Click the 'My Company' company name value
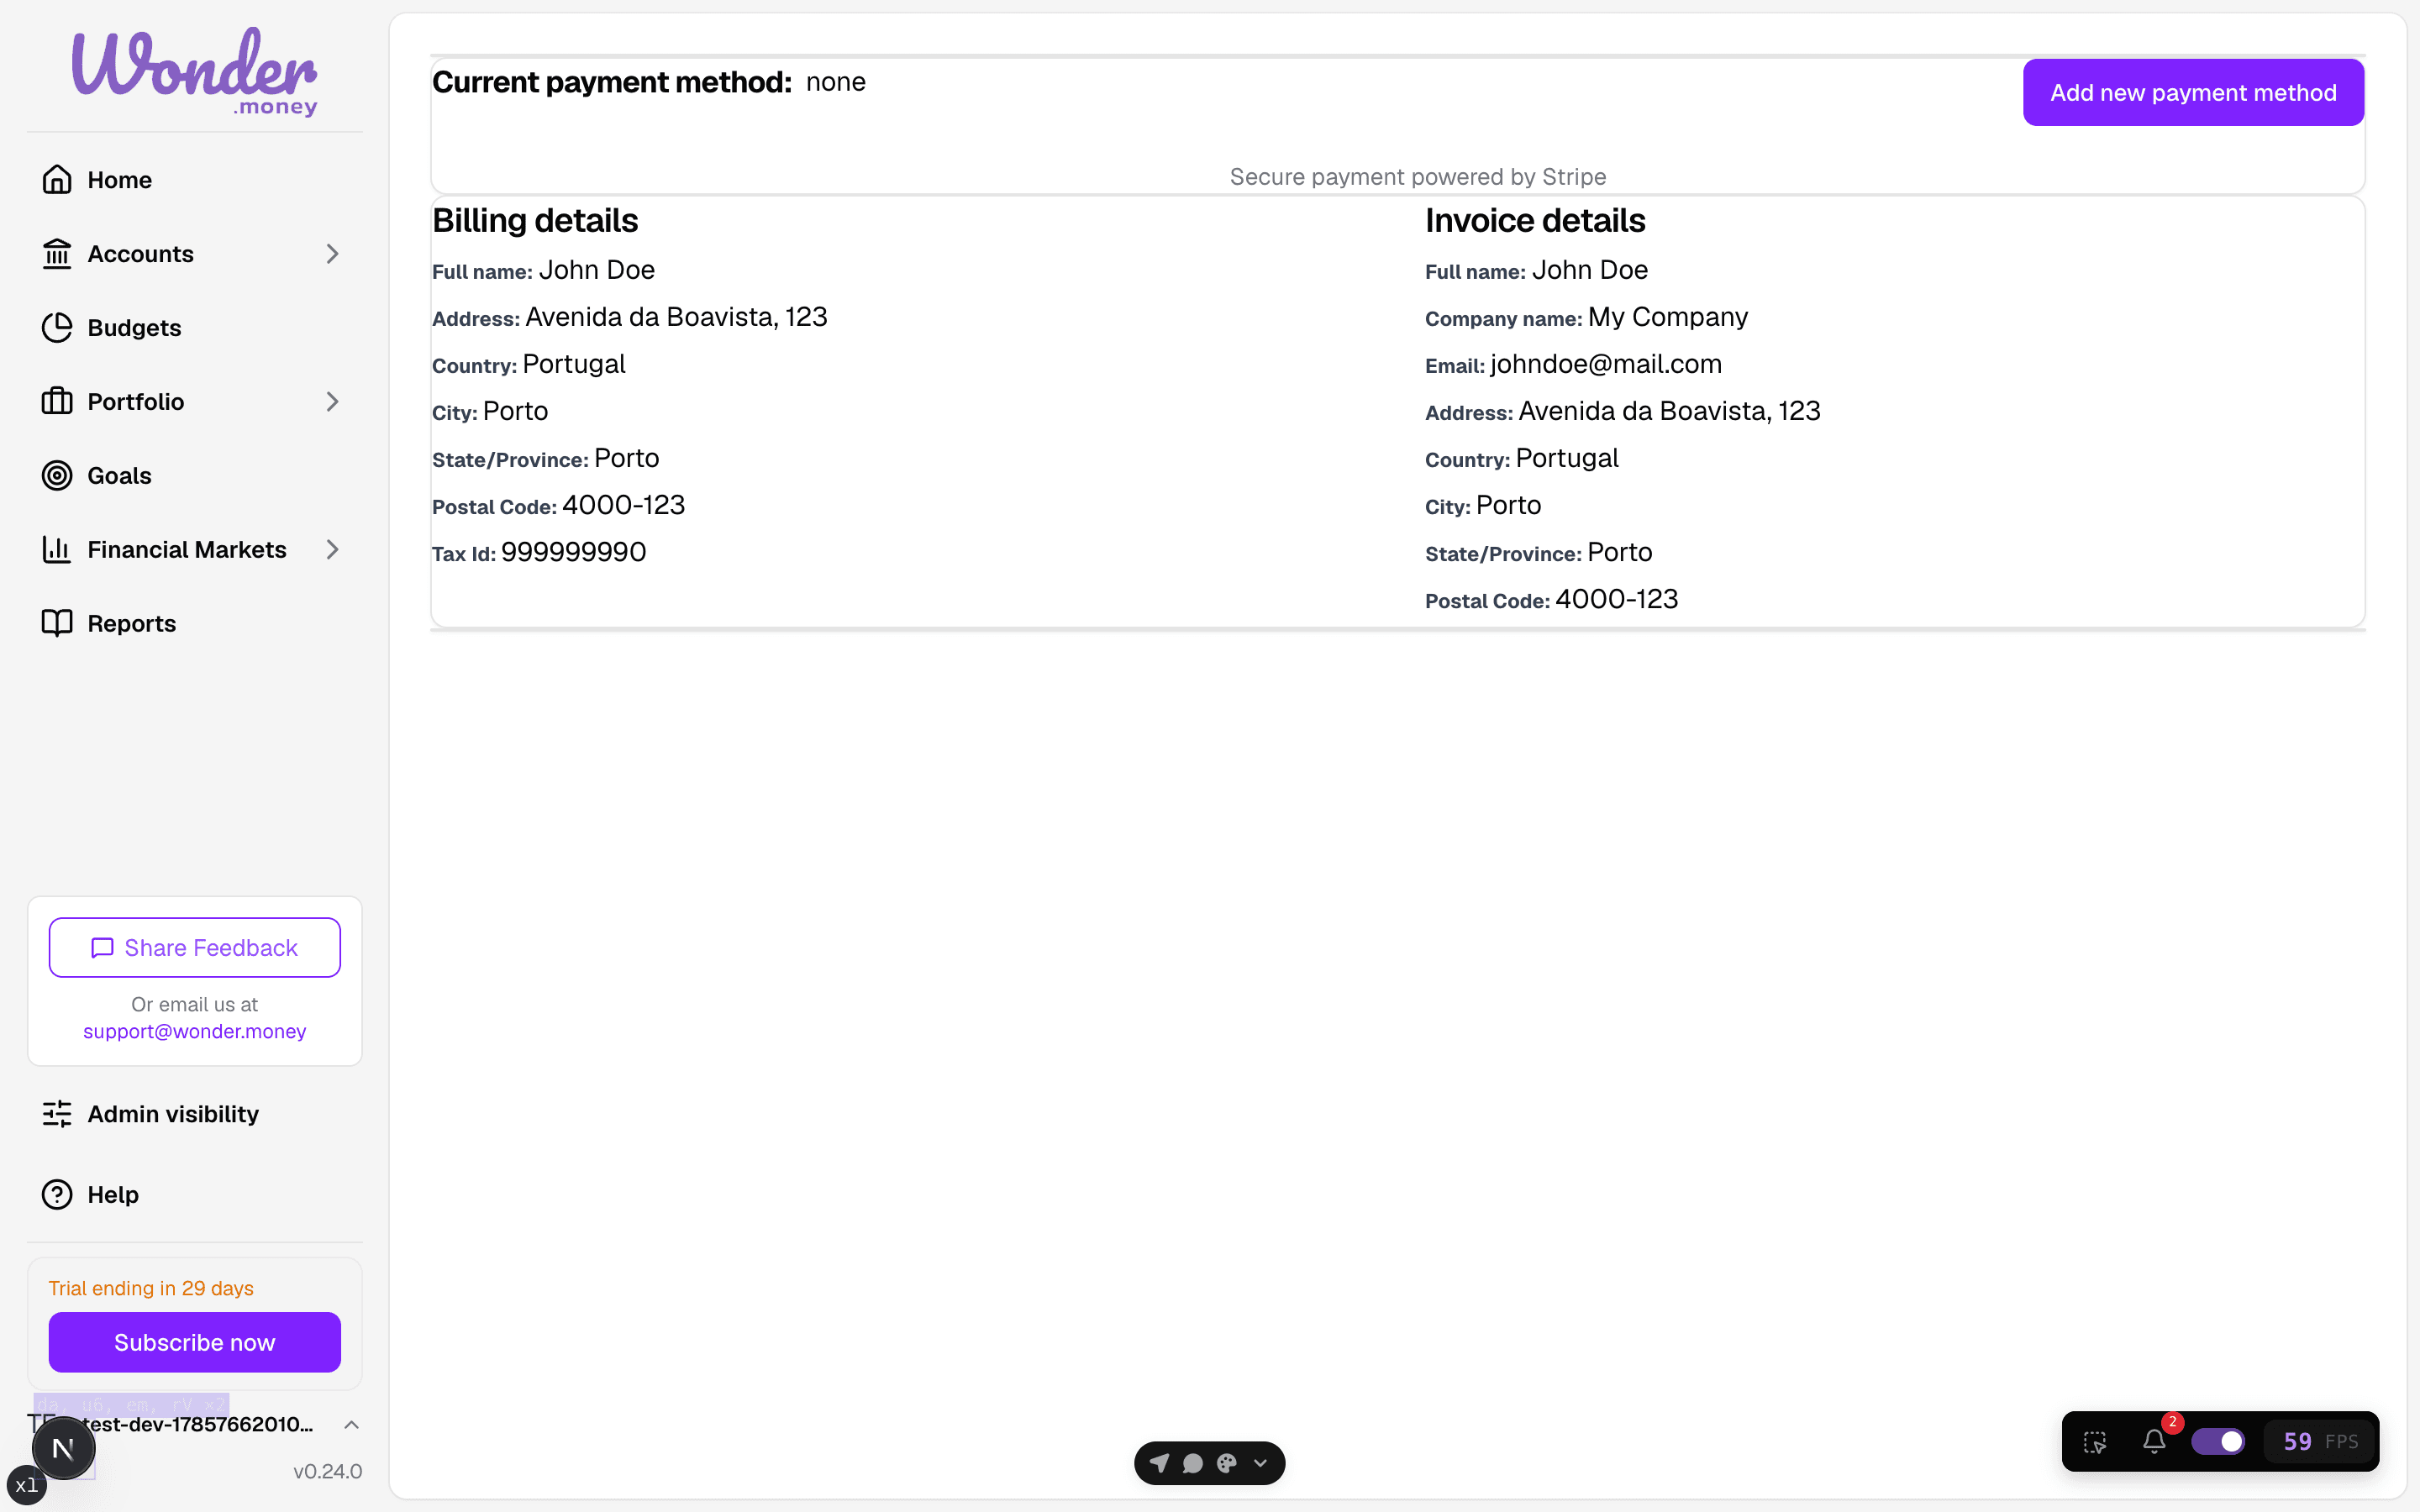 1668,317
